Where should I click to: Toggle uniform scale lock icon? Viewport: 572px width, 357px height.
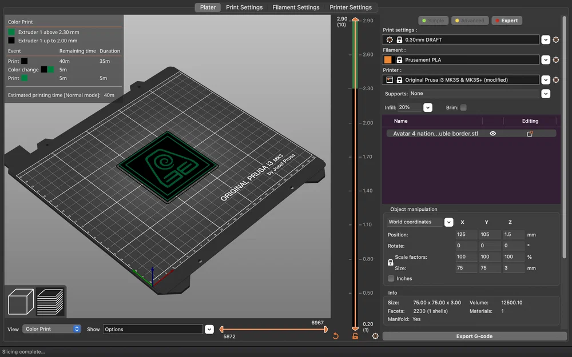390,263
